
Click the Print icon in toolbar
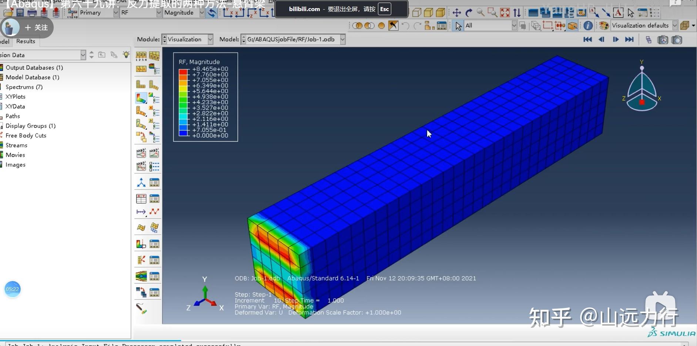pos(32,13)
